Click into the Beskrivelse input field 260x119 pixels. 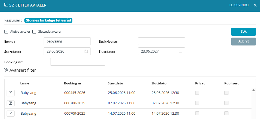pyautogui.click(x=162, y=41)
